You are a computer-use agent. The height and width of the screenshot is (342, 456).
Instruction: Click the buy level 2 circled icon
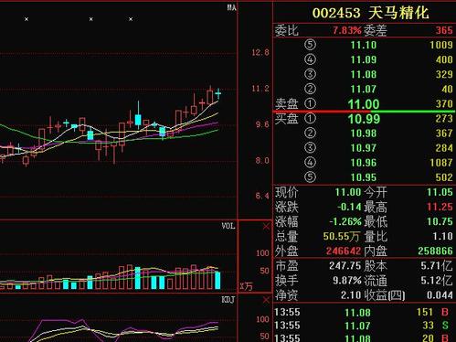point(310,133)
